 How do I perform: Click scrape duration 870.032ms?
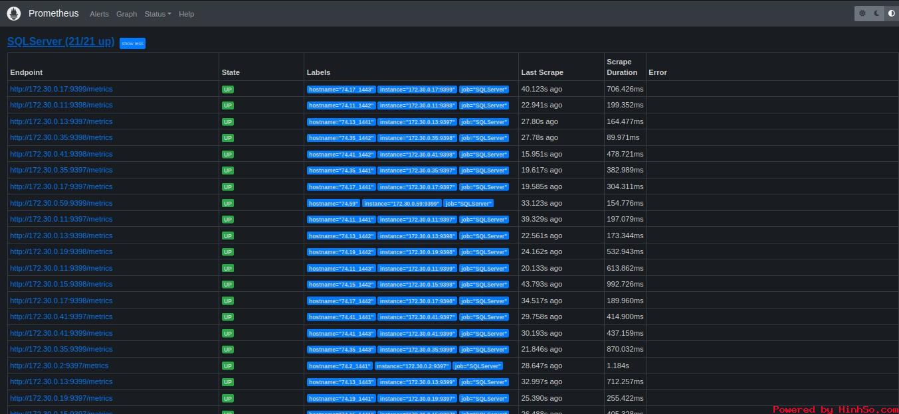pyautogui.click(x=625, y=349)
